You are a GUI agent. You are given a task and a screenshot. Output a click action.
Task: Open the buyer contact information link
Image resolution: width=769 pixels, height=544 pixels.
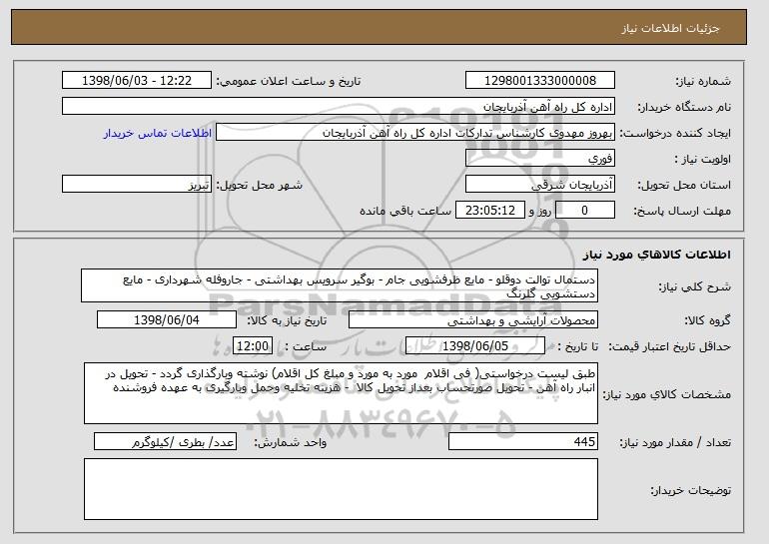158,133
